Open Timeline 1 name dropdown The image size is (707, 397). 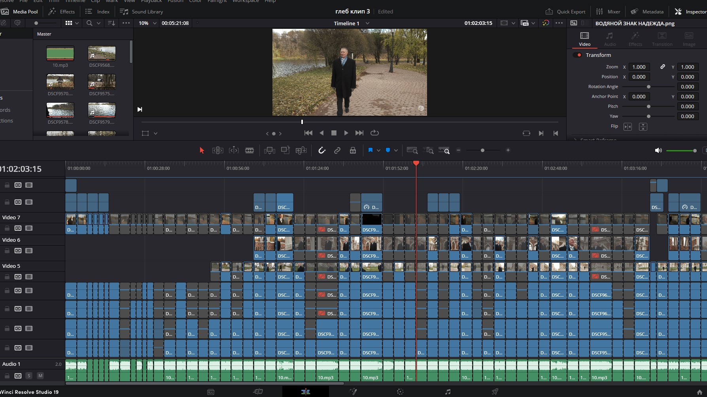tap(367, 23)
